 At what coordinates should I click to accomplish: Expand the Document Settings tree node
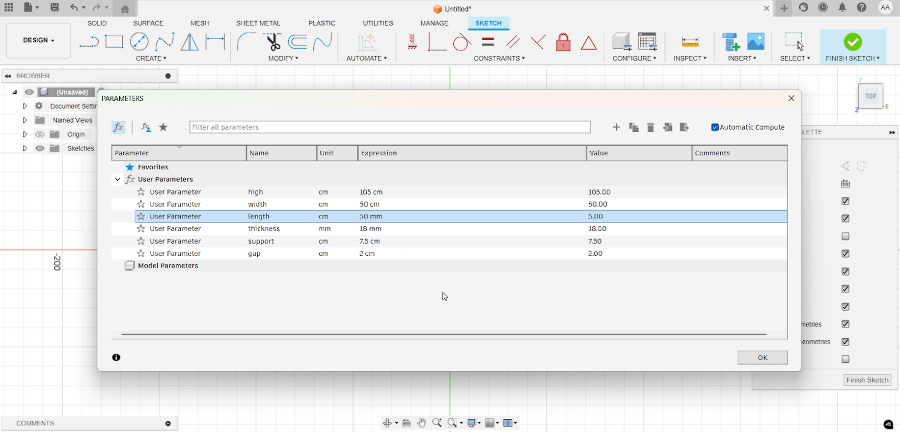click(x=25, y=106)
